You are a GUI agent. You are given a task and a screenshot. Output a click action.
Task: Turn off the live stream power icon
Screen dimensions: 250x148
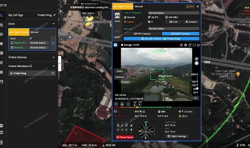tap(198, 45)
